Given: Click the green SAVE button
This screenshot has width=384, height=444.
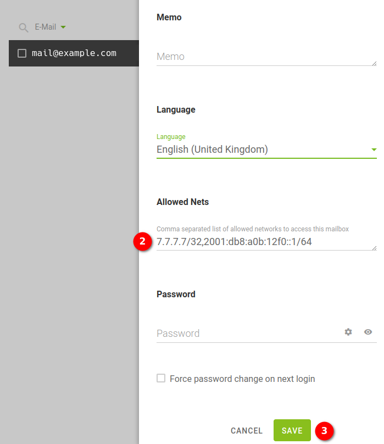Looking at the screenshot, I should [x=292, y=431].
